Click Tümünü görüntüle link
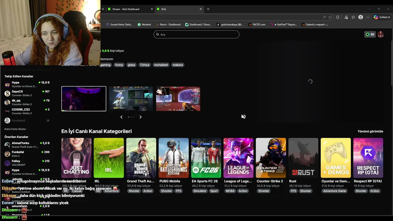This screenshot has width=393, height=221. [x=370, y=131]
